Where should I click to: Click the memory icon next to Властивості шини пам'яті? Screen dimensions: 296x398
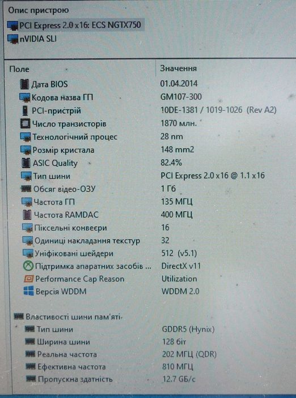(19, 316)
